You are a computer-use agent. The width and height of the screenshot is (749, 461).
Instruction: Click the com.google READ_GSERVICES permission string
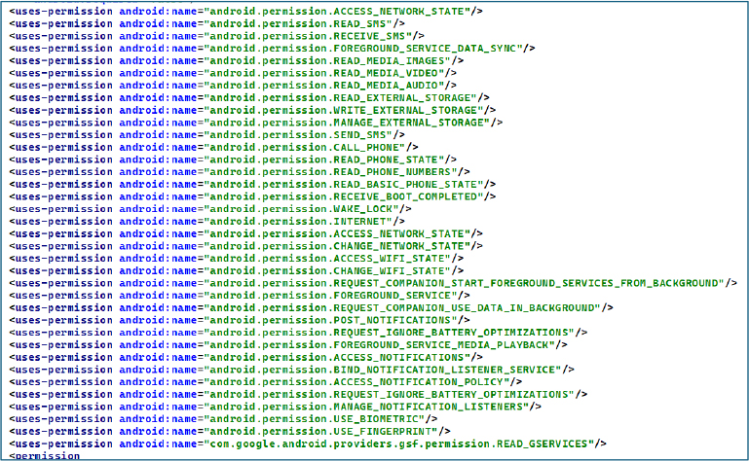click(399, 443)
